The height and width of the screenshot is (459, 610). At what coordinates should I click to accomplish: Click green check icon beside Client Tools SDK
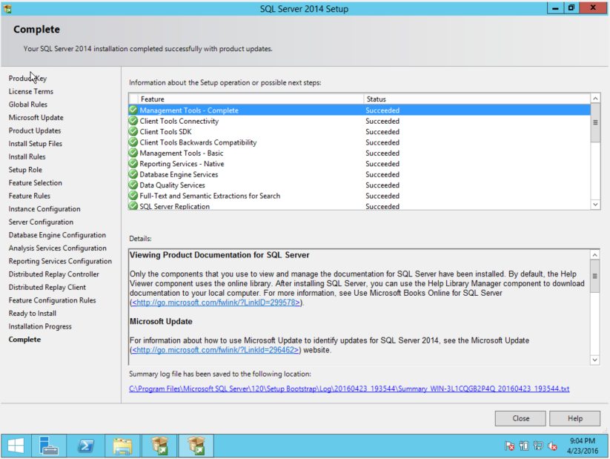133,131
